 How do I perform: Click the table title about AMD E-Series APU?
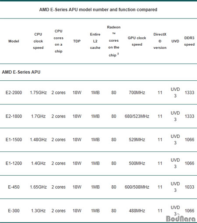98,10
